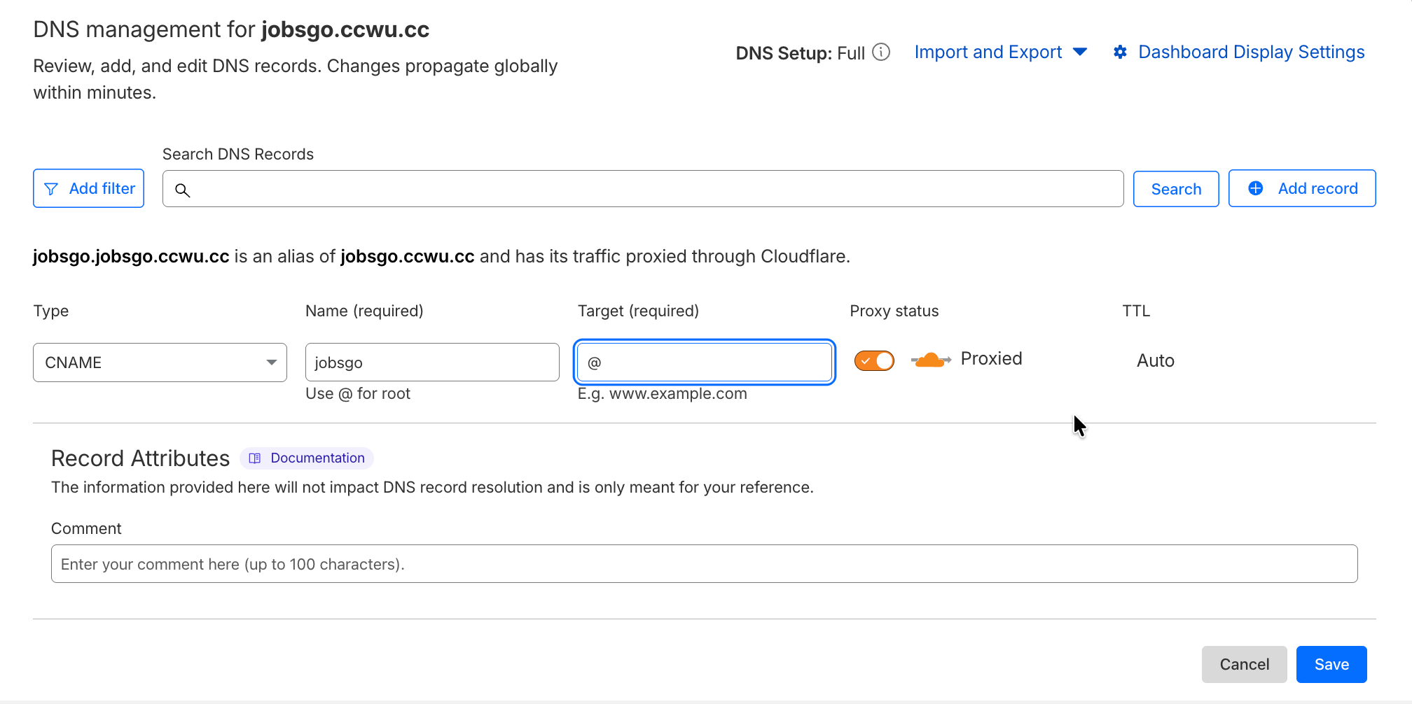The width and height of the screenshot is (1412, 704).
Task: Click the magnifying glass in search field
Action: point(182,190)
